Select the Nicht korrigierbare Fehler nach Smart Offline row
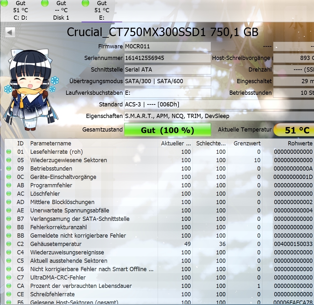Image resolution: width=314 pixels, height=305 pixels. [159, 269]
